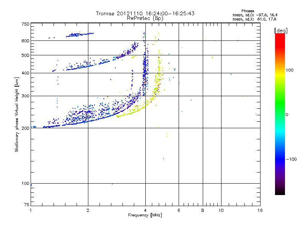Click the y-axis label '750'

click(25, 24)
